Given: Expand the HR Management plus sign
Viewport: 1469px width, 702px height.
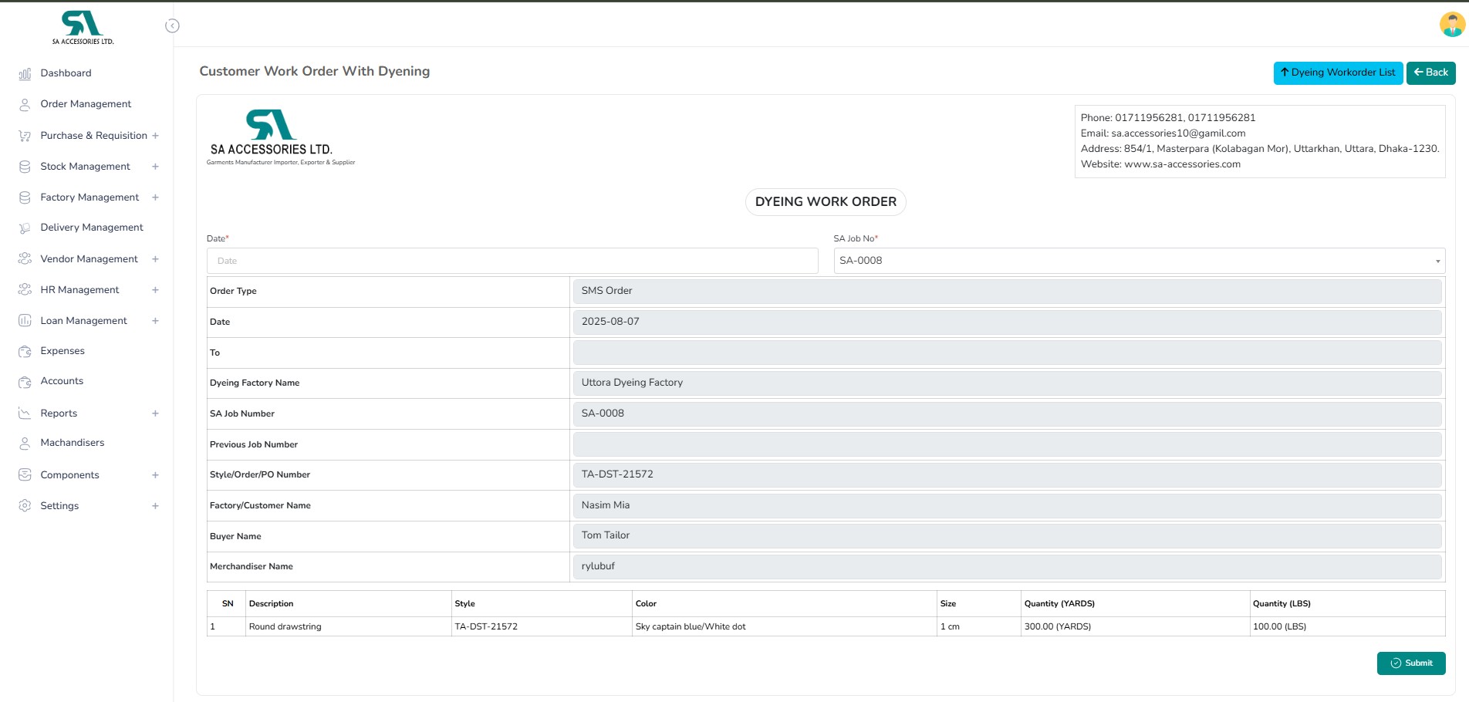Looking at the screenshot, I should pyautogui.click(x=155, y=290).
